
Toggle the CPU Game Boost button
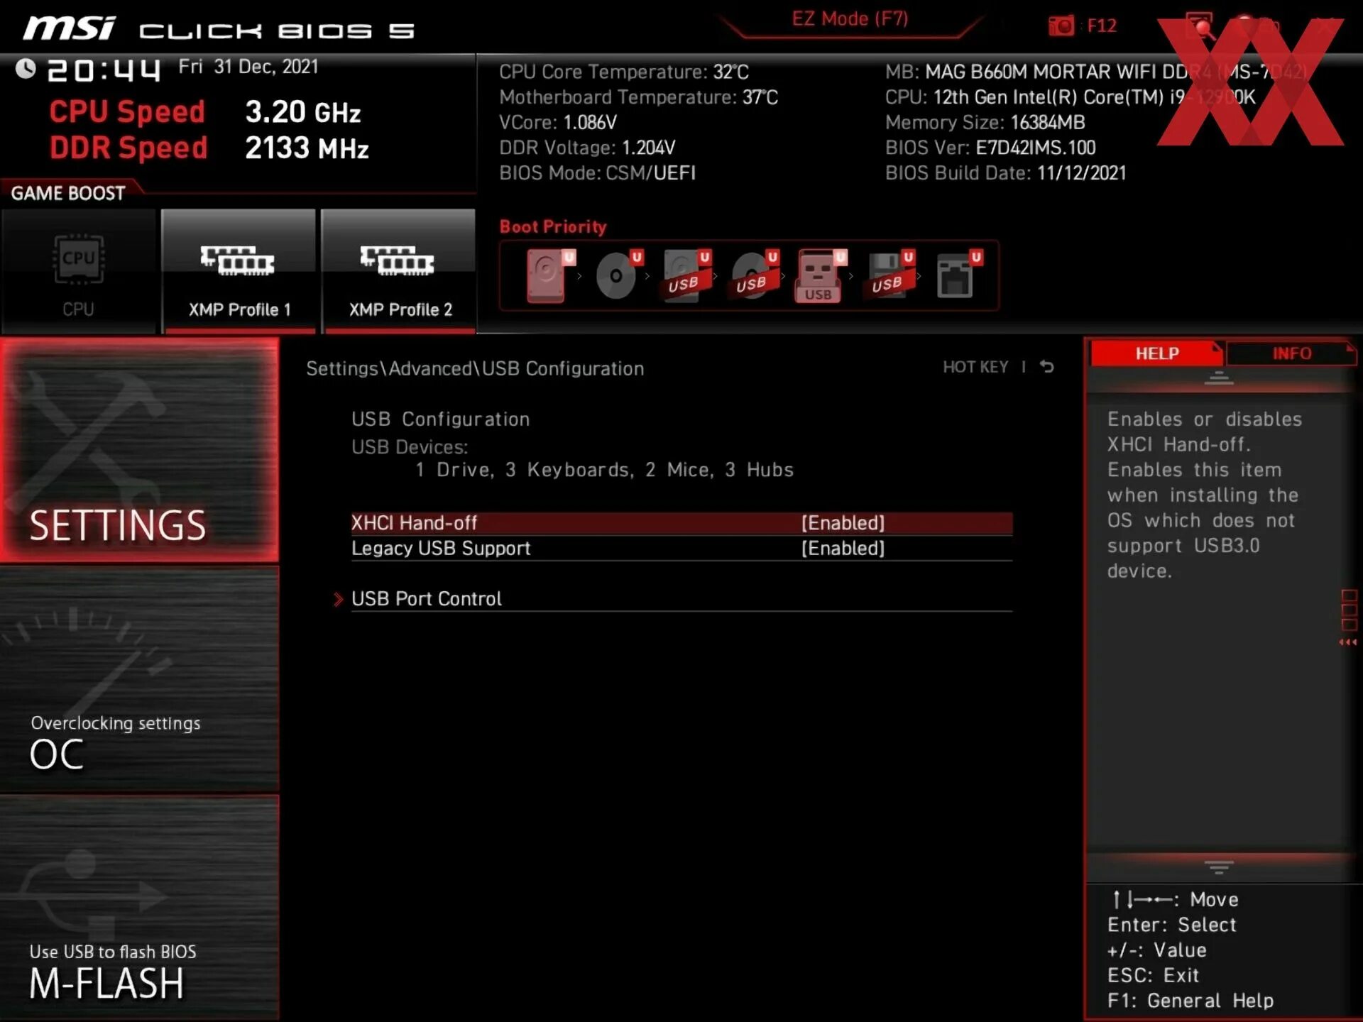point(78,270)
